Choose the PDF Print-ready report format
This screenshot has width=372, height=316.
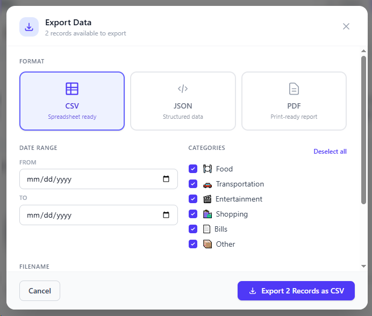[294, 101]
